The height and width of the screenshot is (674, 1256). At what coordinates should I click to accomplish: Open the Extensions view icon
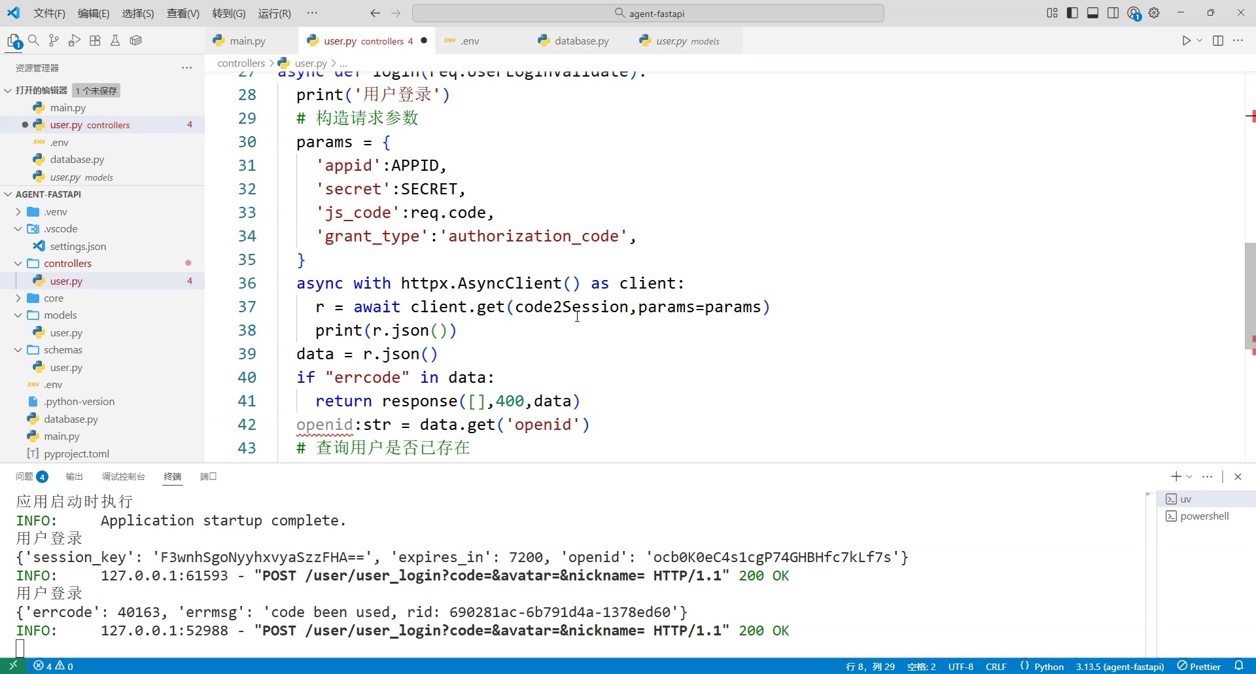(x=95, y=41)
